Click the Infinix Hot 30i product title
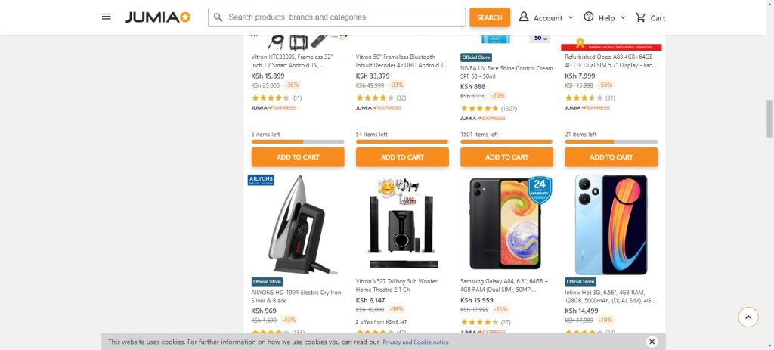The height and width of the screenshot is (350, 774). pyautogui.click(x=611, y=296)
